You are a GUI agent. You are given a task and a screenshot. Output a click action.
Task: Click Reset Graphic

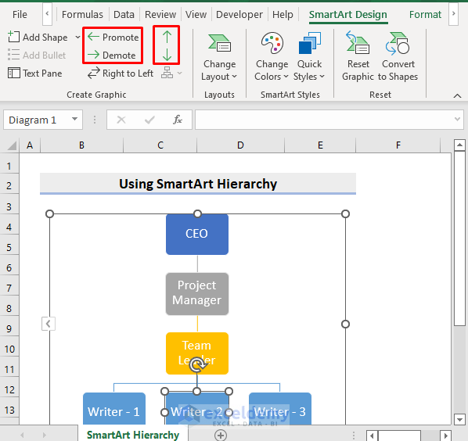click(358, 56)
